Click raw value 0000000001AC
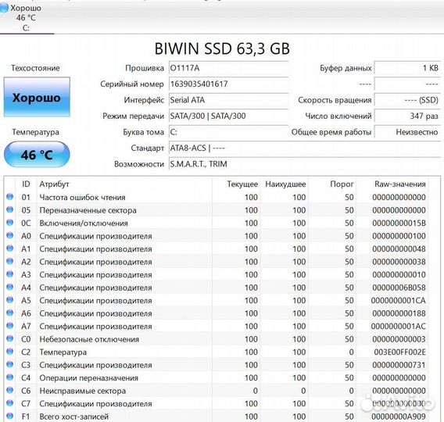444x422 pixels. click(x=399, y=327)
